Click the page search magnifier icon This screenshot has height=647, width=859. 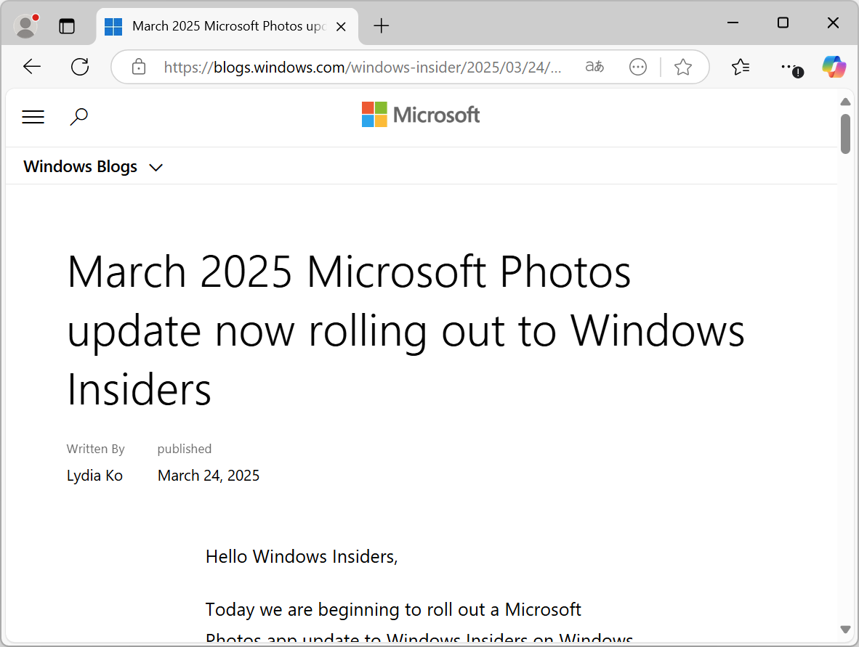(x=78, y=116)
